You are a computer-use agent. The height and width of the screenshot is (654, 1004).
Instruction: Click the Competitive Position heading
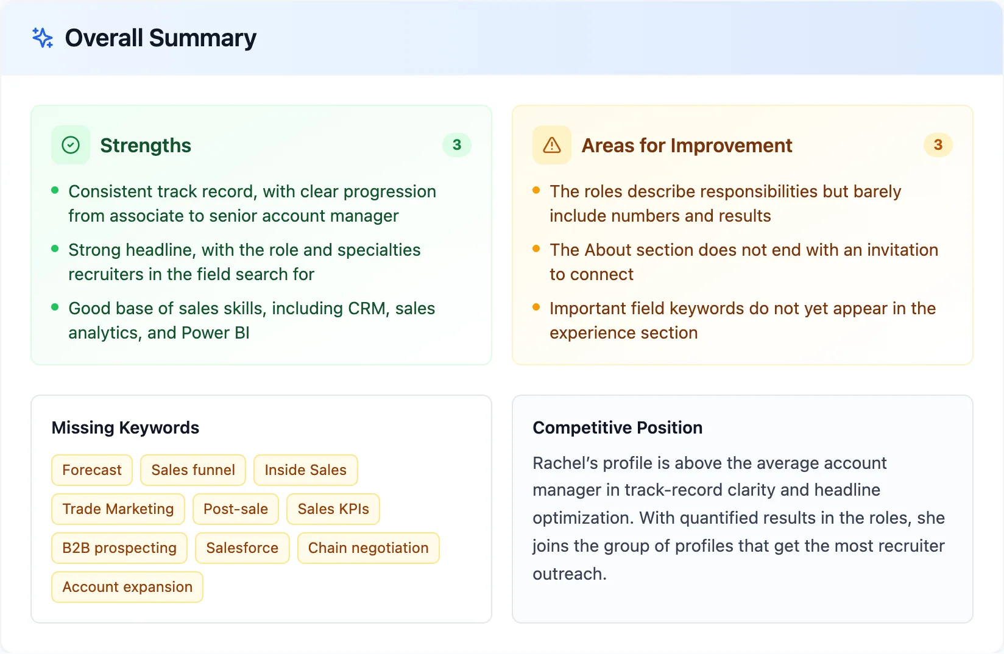618,427
